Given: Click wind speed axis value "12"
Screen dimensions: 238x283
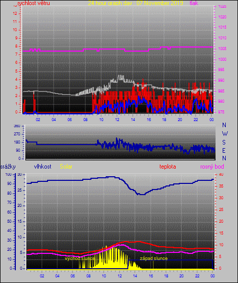Looking at the screenshot, I should click(15, 13).
